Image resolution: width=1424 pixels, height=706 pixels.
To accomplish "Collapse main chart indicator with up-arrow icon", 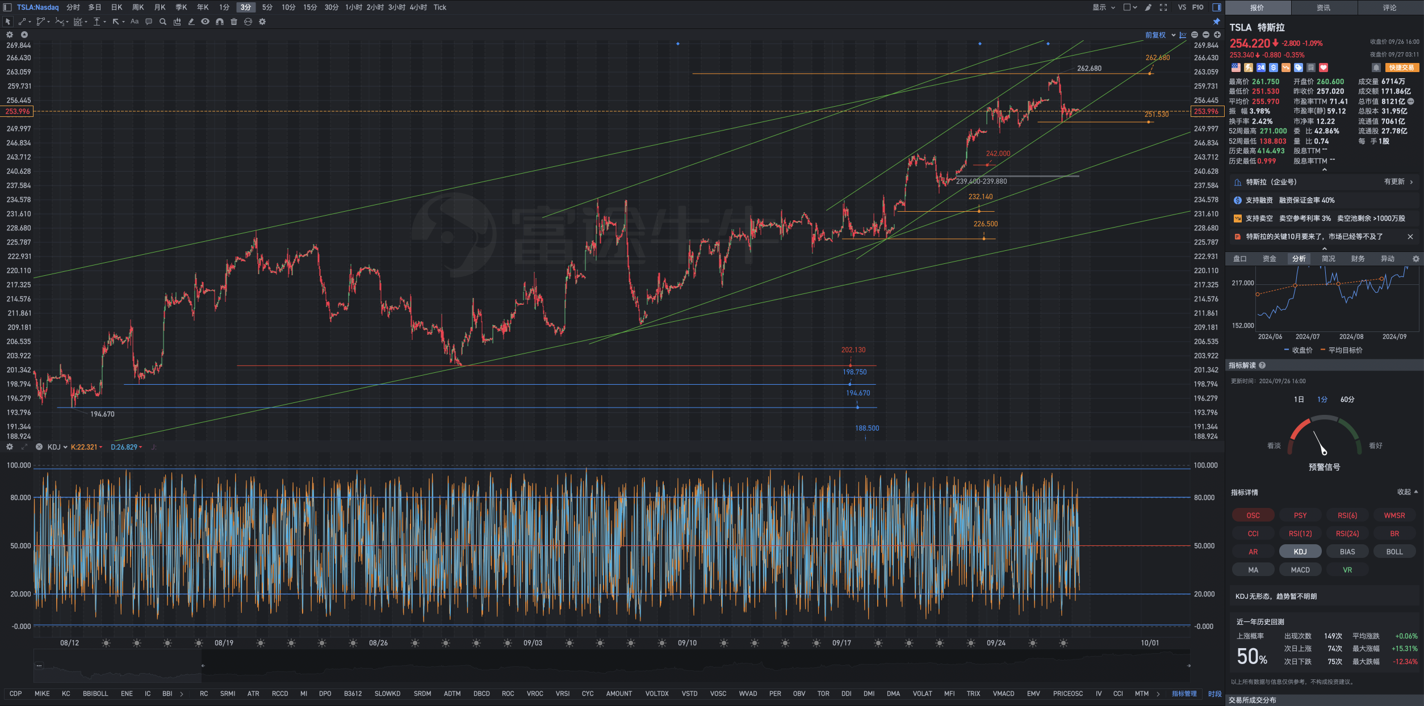I will 24,35.
